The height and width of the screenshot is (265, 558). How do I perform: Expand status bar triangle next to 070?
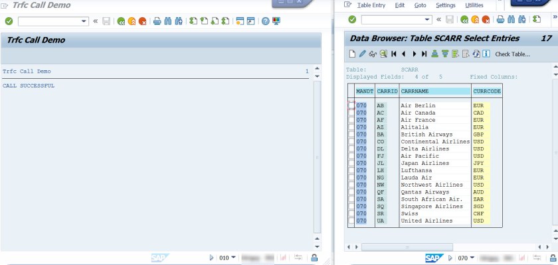pos(450,258)
